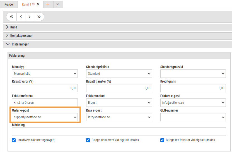Open the Standardgrossist dropdown
This screenshot has width=232, height=152.
(x=193, y=74)
